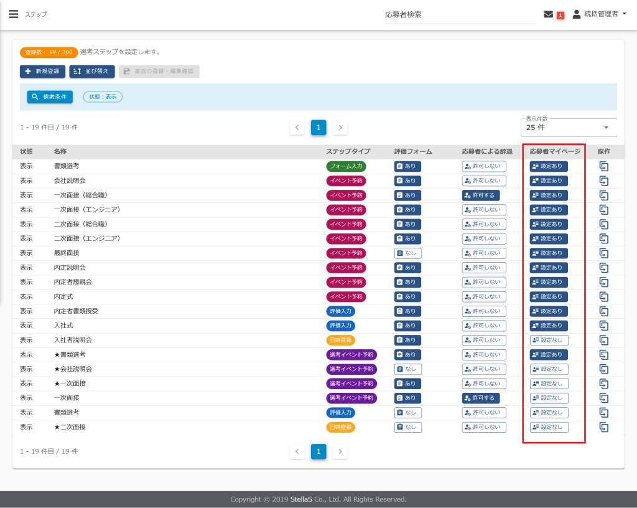Select page 1 in top pagination
This screenshot has width=637, height=508.
(318, 128)
